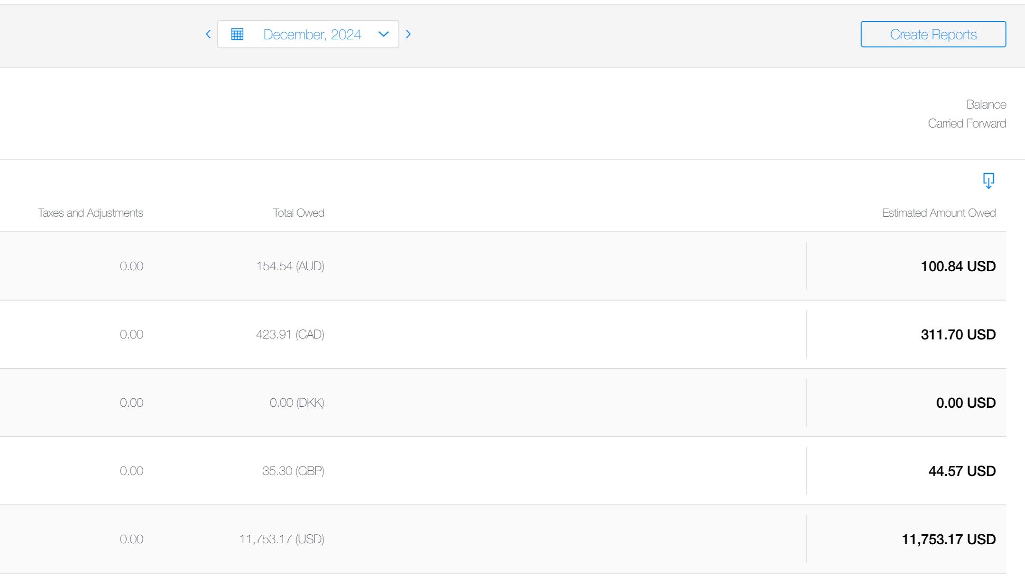1025x576 pixels.
Task: Click the month picker chevron arrow
Action: click(x=383, y=34)
